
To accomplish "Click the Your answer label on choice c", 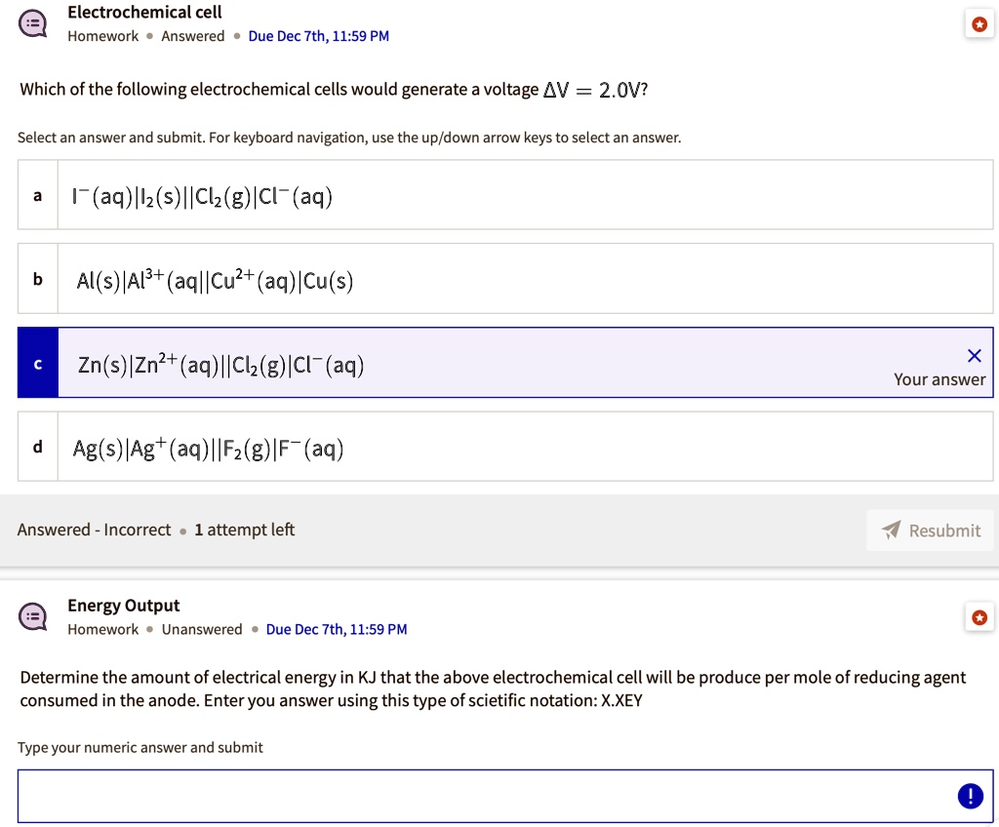I will coord(939,379).
